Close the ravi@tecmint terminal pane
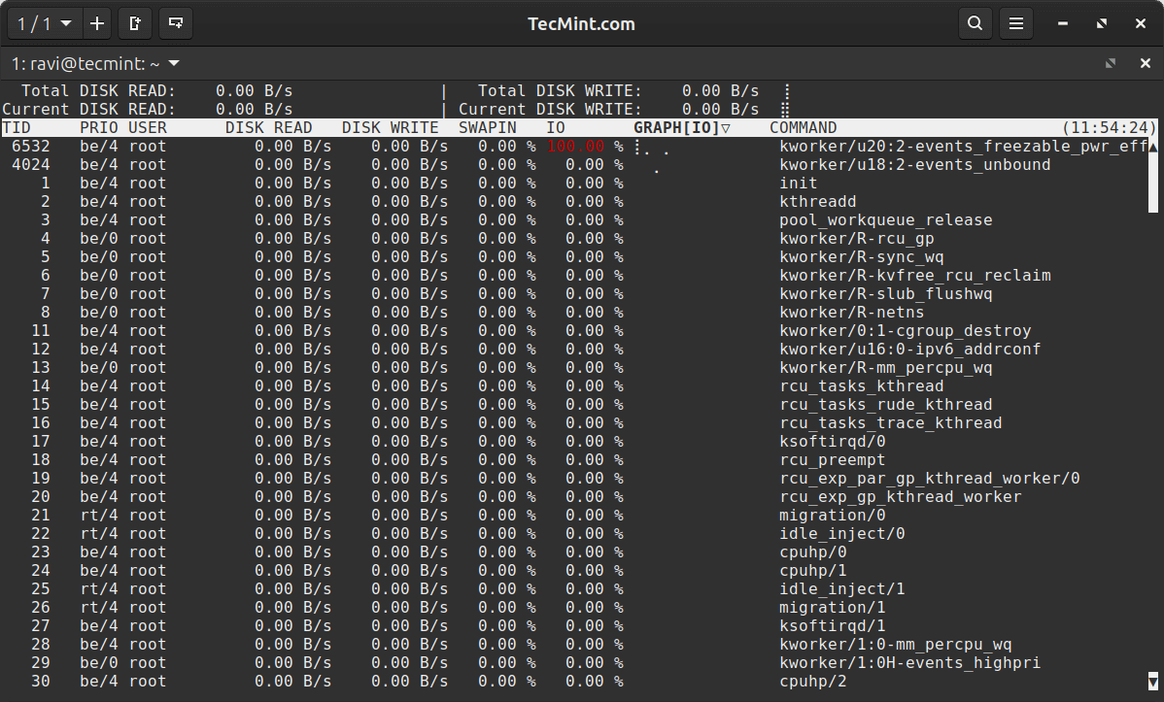 coord(1144,62)
